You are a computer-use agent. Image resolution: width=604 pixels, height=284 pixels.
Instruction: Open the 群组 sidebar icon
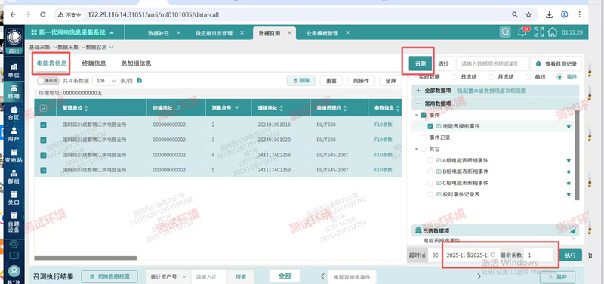(14, 177)
